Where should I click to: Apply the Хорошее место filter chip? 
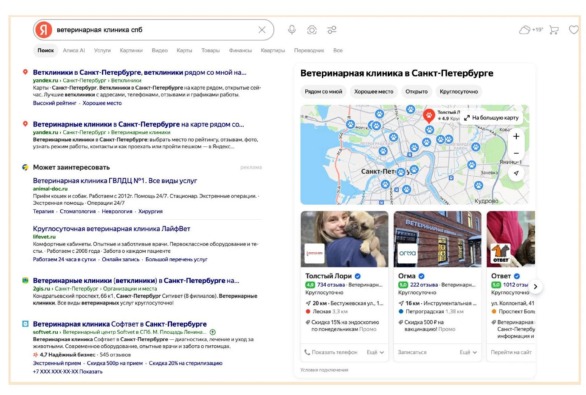point(374,92)
